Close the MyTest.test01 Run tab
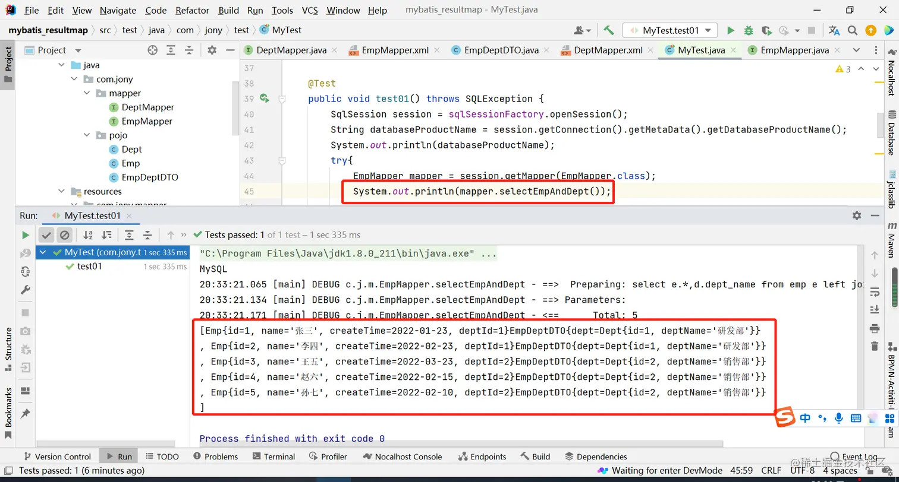The image size is (899, 482). tap(130, 216)
